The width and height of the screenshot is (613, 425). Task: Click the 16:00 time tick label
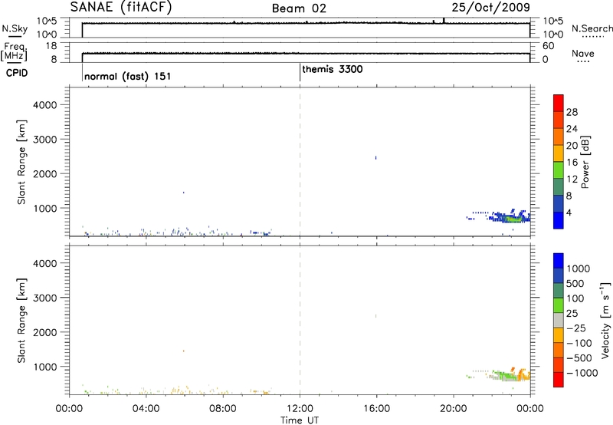[x=376, y=409]
